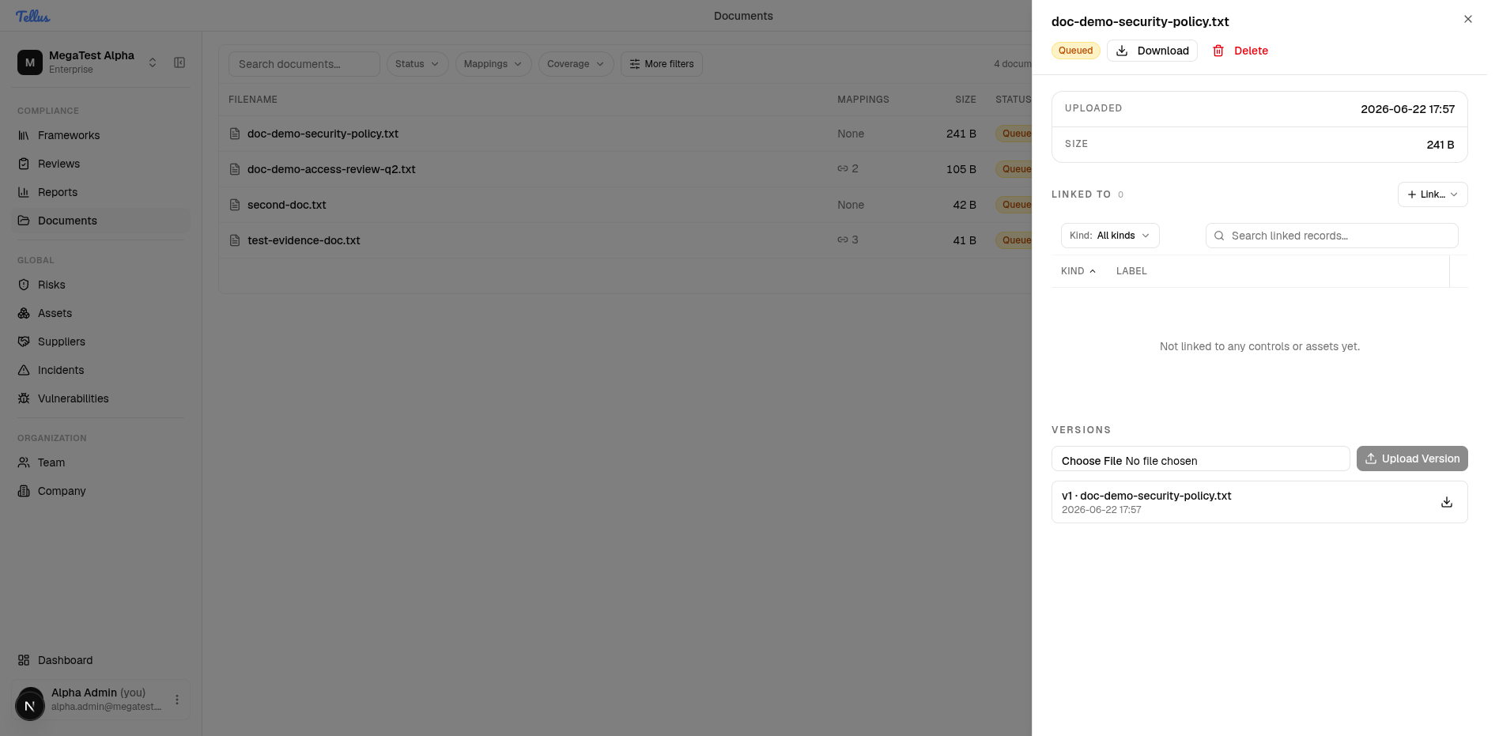Click the N avatar at bottom left
1499x736 pixels.
coord(30,705)
